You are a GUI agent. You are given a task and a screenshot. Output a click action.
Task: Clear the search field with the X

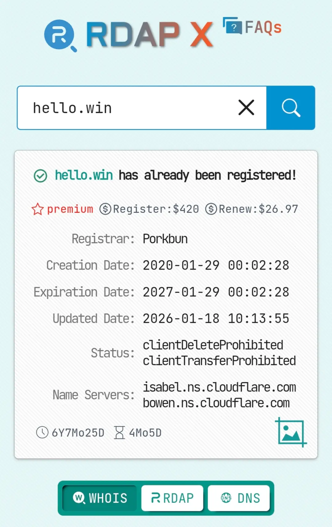tap(246, 107)
